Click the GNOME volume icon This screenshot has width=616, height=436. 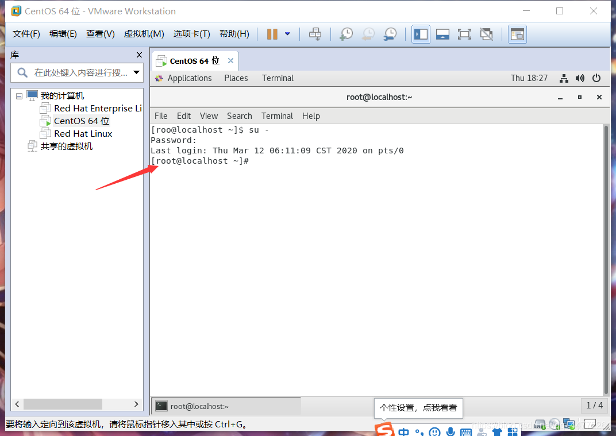(x=580, y=78)
